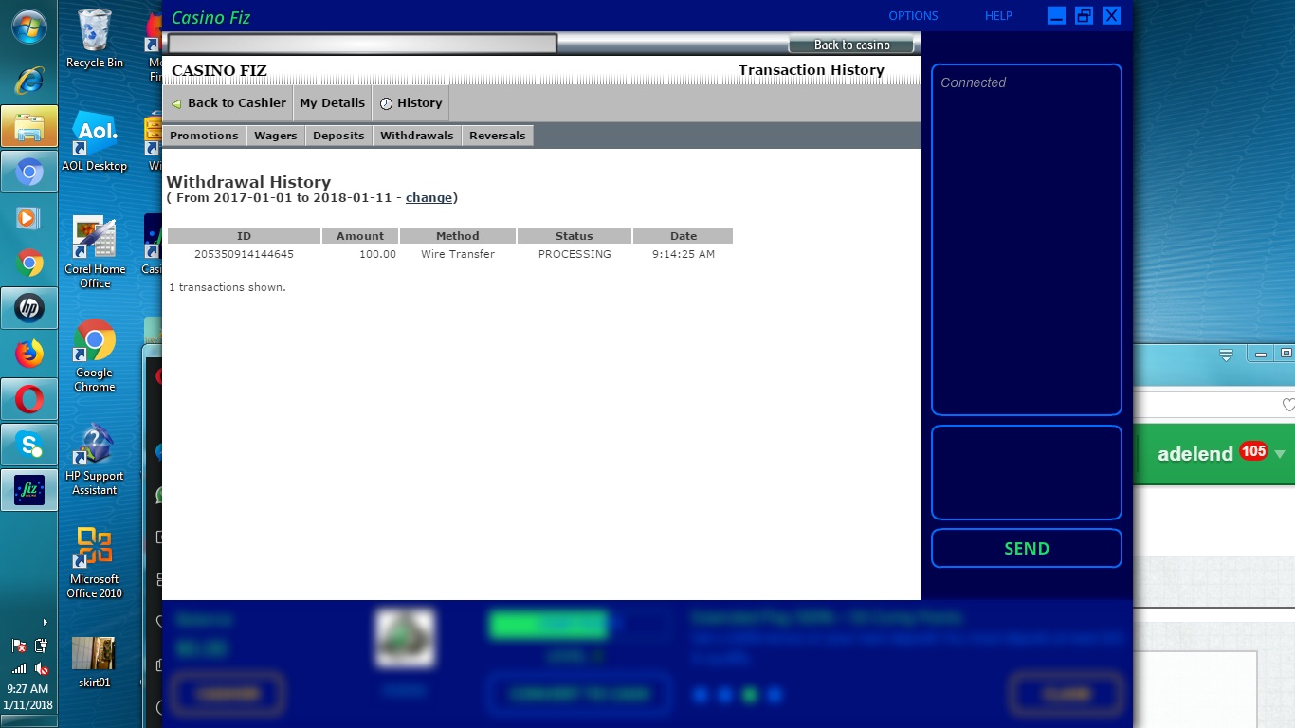Click the Transaction History heading
The width and height of the screenshot is (1295, 728).
pyautogui.click(x=812, y=70)
